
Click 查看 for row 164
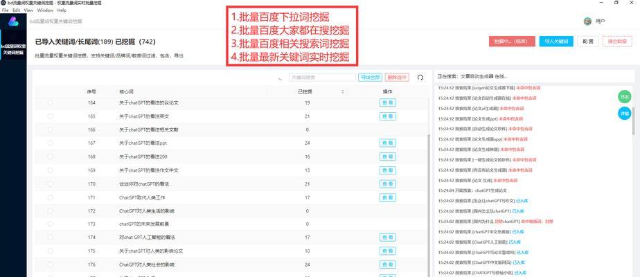point(387,102)
